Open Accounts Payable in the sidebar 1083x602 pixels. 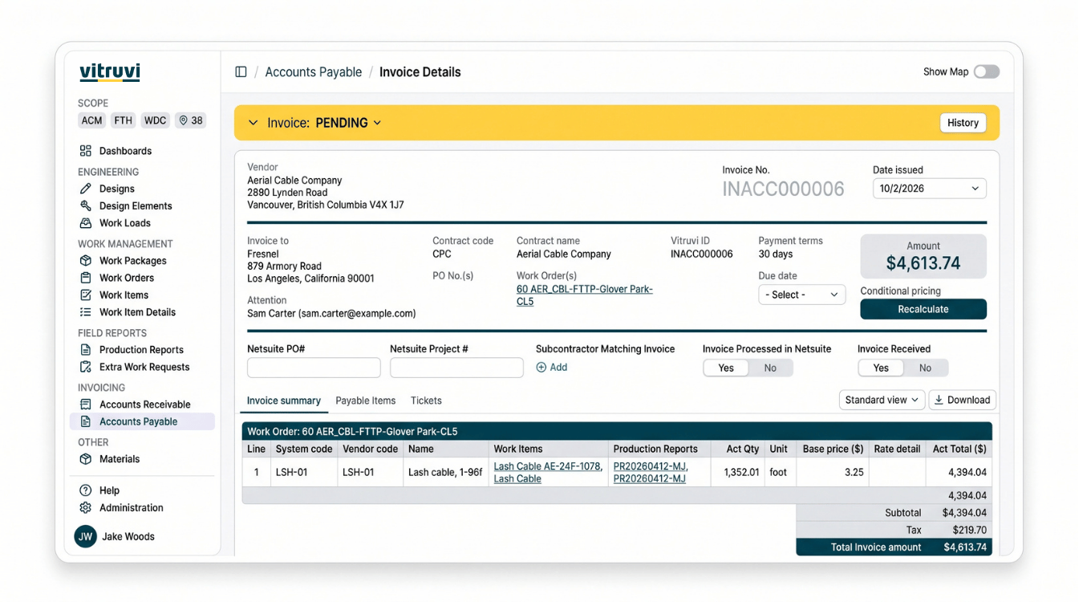[x=142, y=421]
